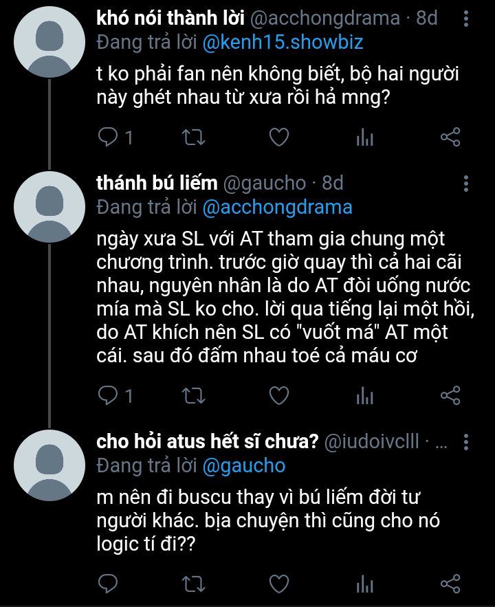Retweet the acchongdrama post
Screen dimensions: 495x607
click(x=194, y=137)
